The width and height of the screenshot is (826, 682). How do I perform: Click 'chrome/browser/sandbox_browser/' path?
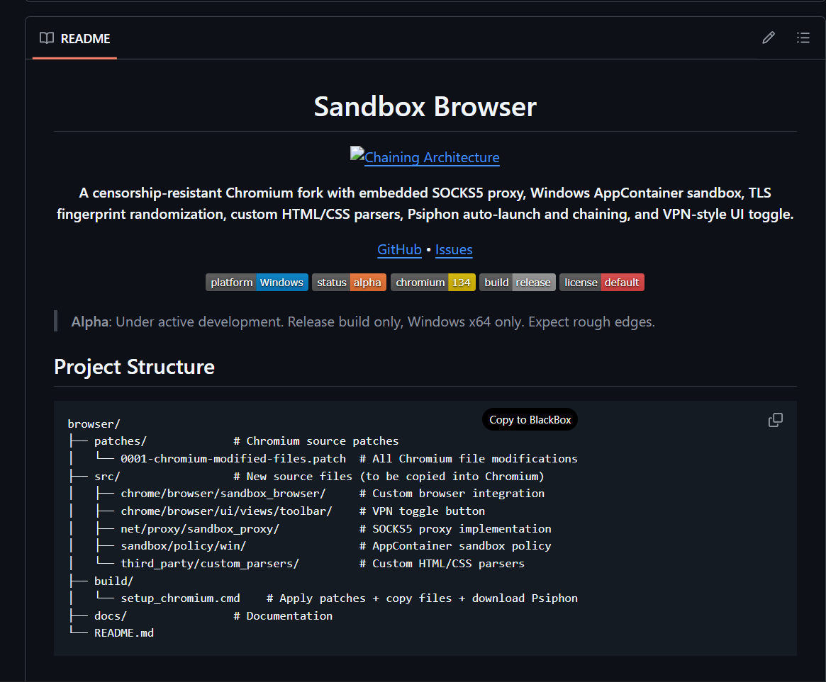223,494
